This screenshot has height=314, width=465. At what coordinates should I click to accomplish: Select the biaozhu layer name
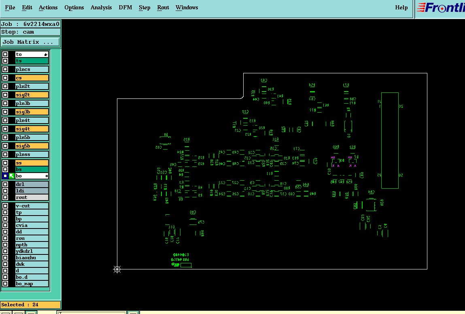coord(32,258)
